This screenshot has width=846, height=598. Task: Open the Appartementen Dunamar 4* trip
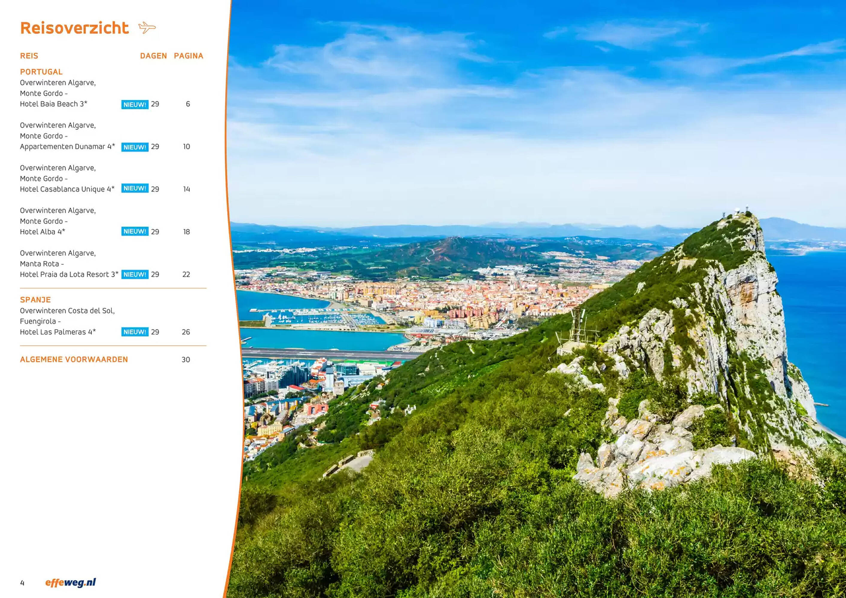pyautogui.click(x=67, y=147)
